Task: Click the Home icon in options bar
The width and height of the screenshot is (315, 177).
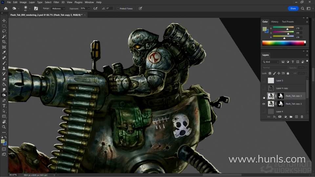Action: 6,9
